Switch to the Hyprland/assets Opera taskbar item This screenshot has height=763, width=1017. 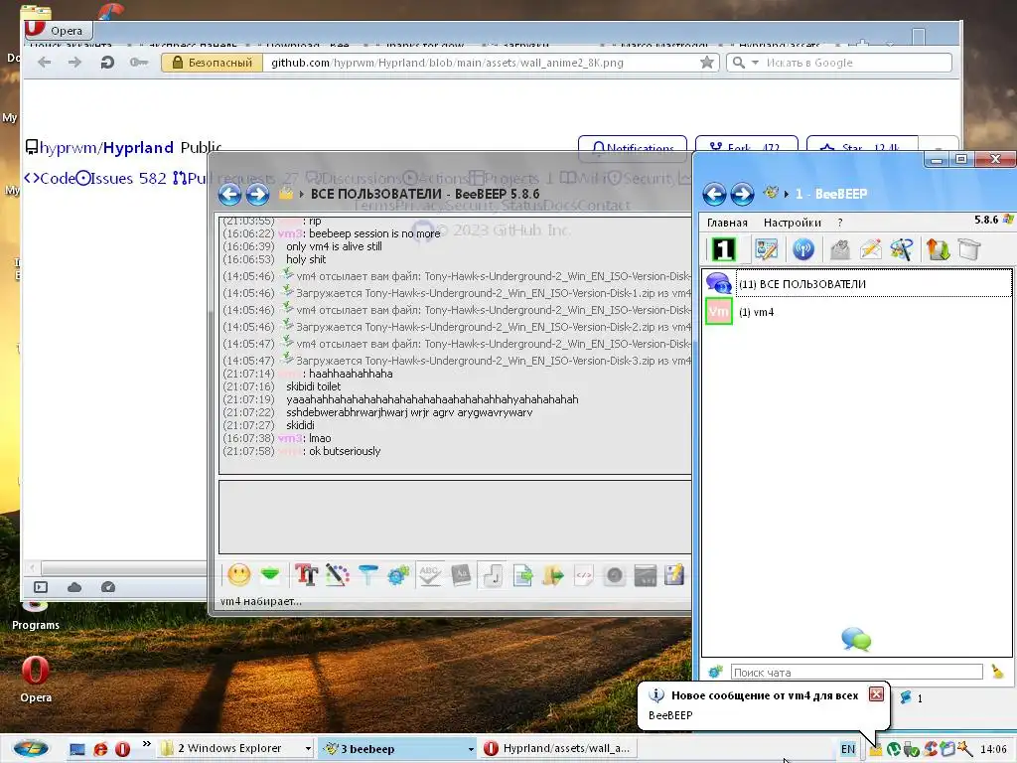click(x=558, y=748)
